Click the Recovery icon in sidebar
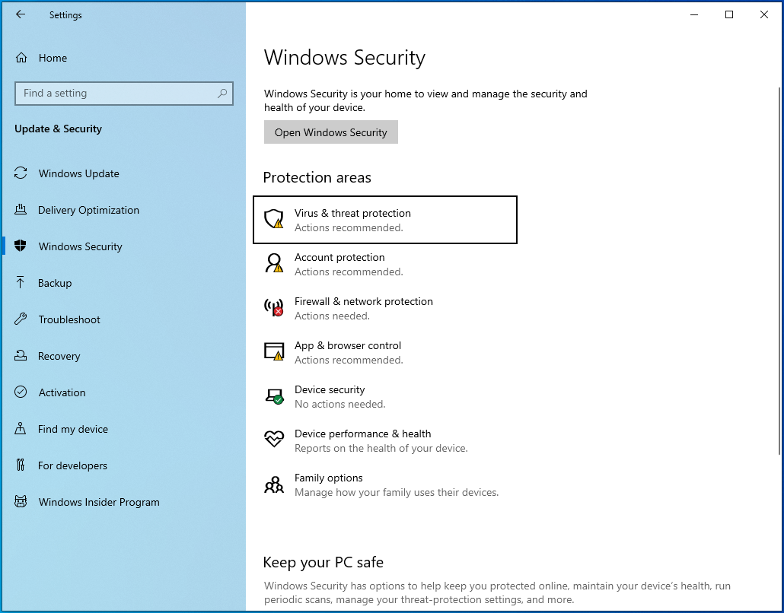The width and height of the screenshot is (784, 613). click(21, 356)
